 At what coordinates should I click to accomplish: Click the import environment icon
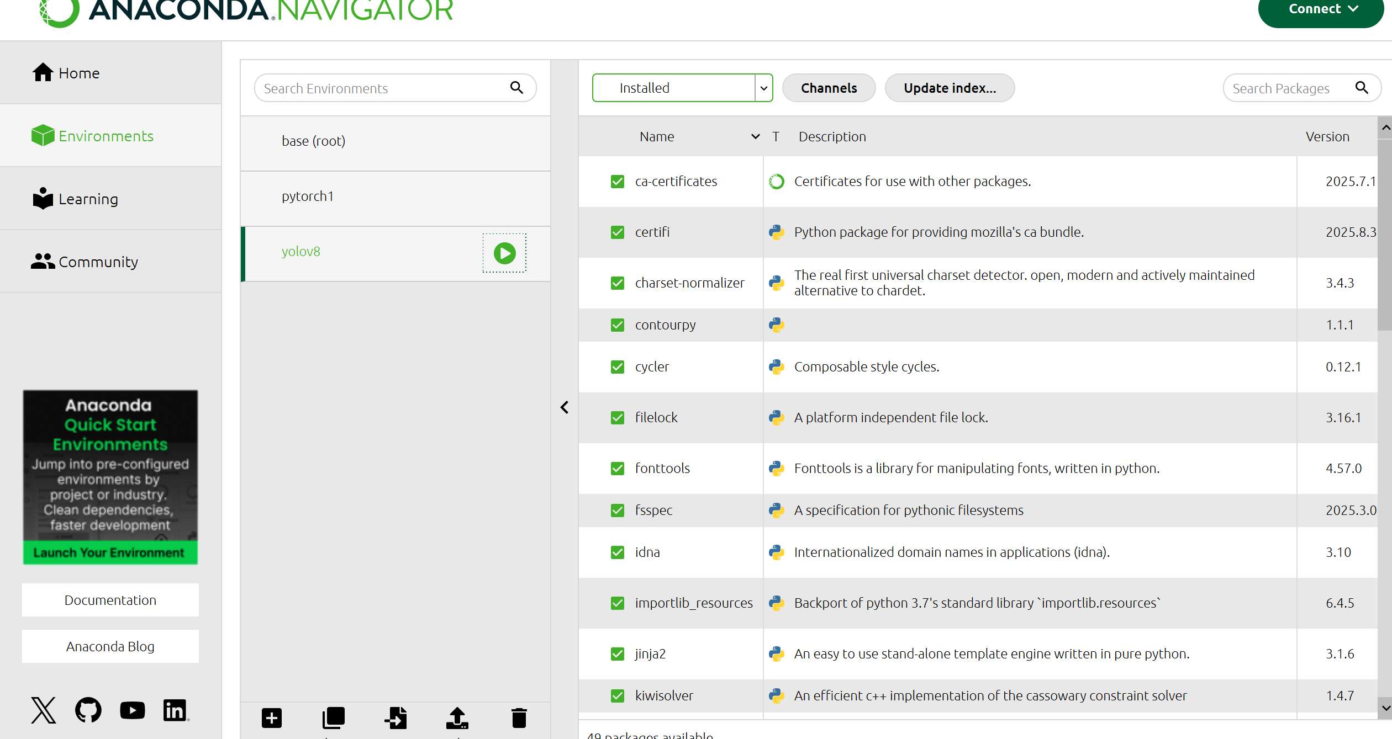[x=396, y=718]
